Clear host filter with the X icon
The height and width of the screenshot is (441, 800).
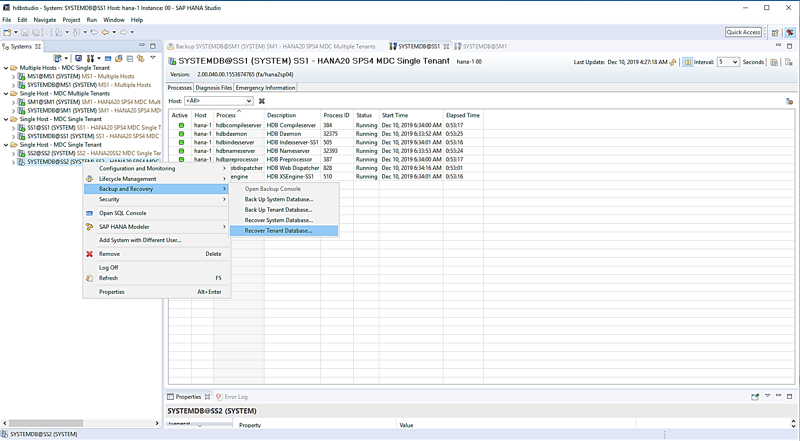tap(262, 101)
